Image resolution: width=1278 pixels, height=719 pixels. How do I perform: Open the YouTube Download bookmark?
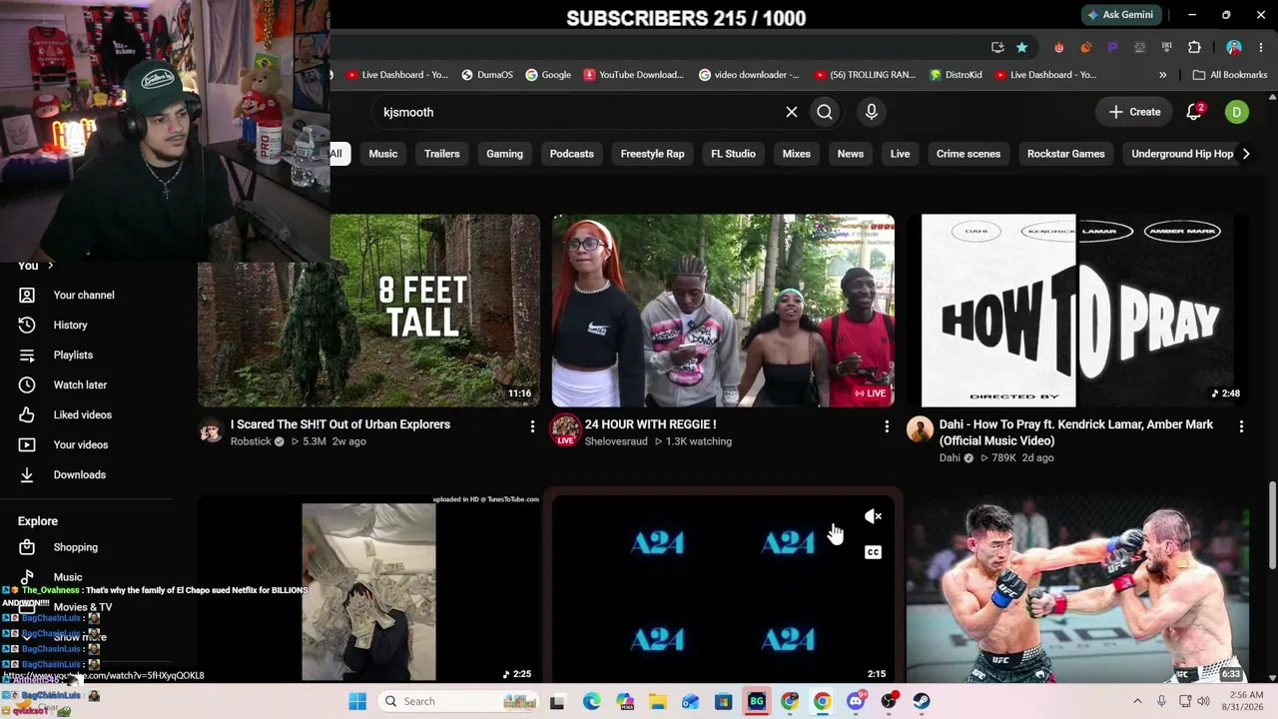point(633,75)
